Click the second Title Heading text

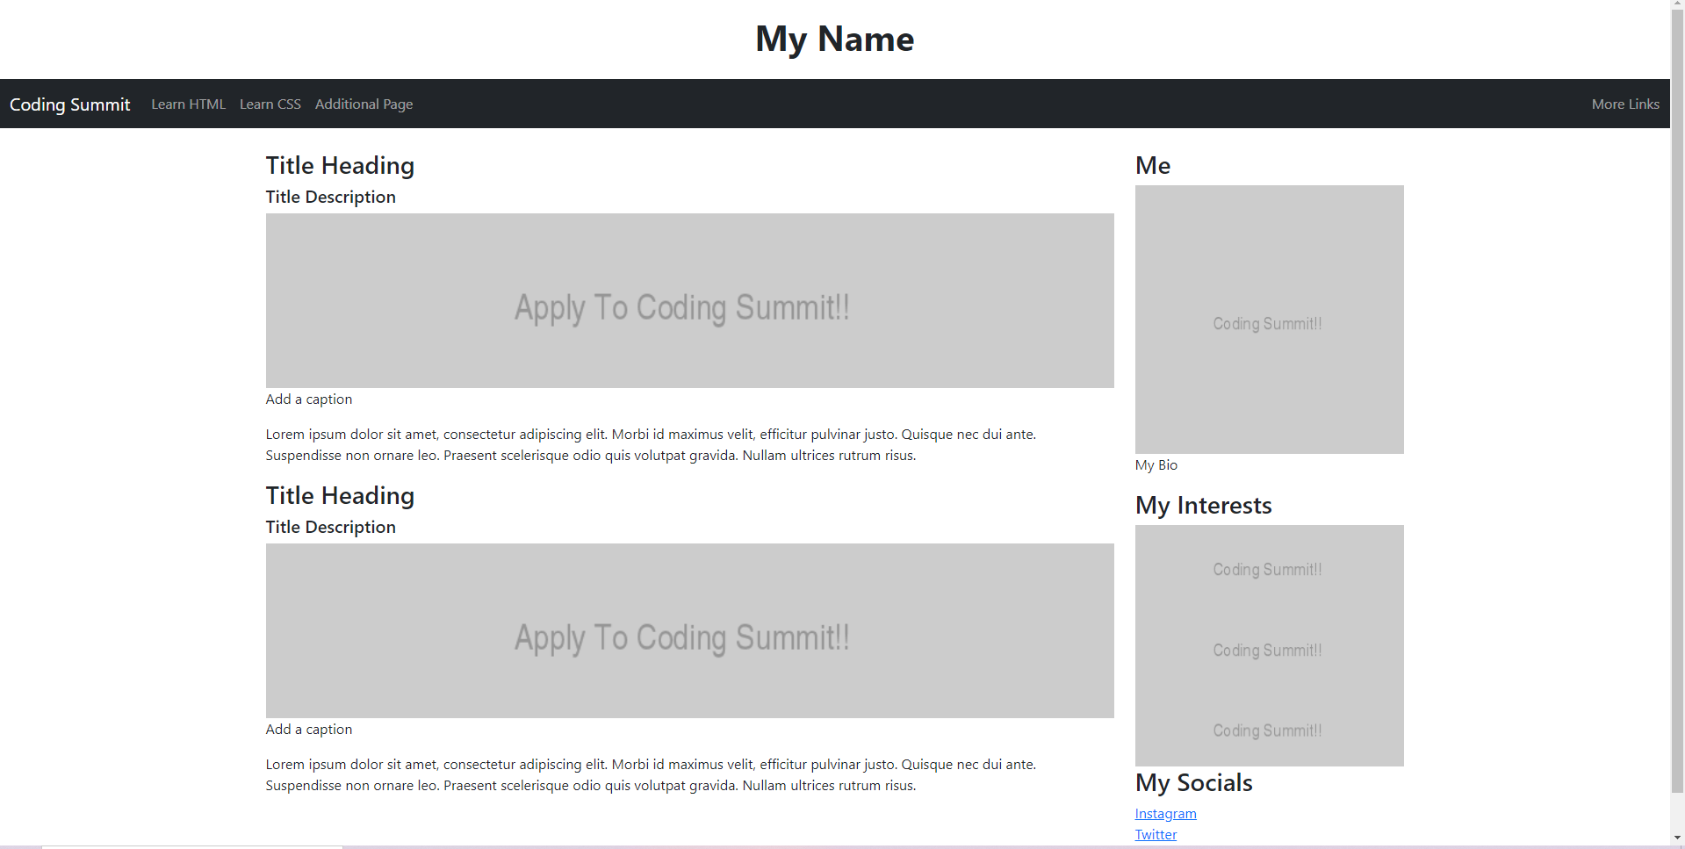[x=340, y=496]
